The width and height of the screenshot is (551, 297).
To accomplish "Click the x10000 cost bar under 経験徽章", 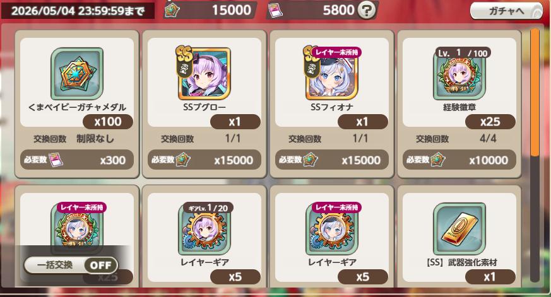I will click(459, 160).
